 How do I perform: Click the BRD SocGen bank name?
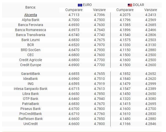pyautogui.click(x=31, y=50)
